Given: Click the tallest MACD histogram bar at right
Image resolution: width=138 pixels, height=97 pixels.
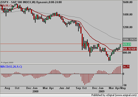Looking at the screenshot, I should [120, 70].
